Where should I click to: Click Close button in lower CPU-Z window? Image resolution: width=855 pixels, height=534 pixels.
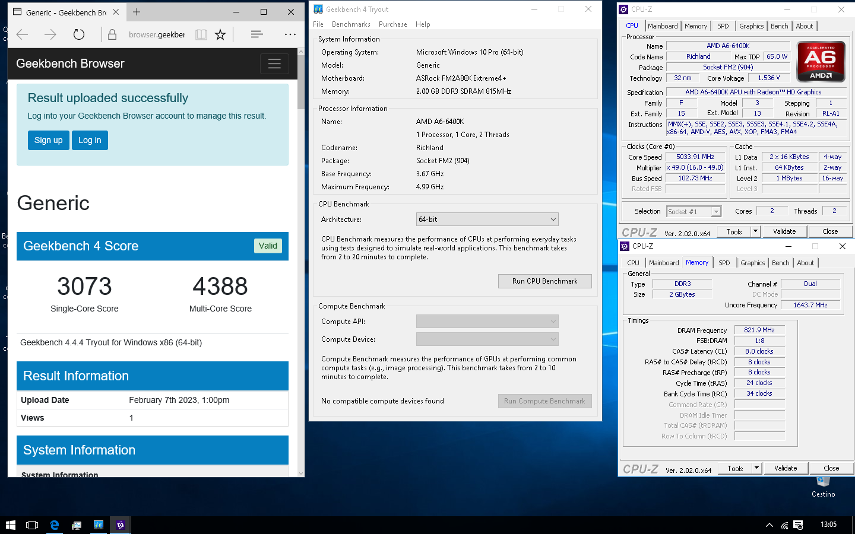pos(831,468)
